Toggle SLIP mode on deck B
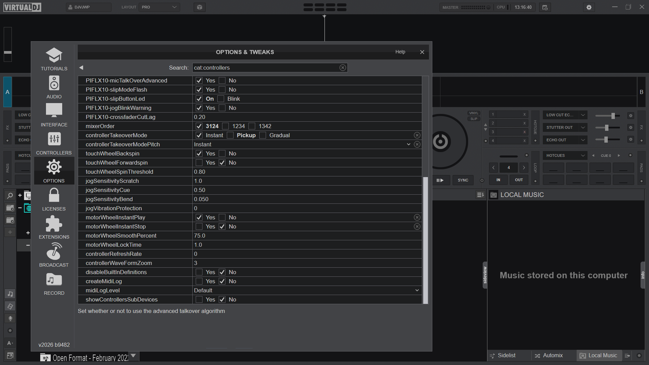The height and width of the screenshot is (365, 649). click(x=474, y=119)
